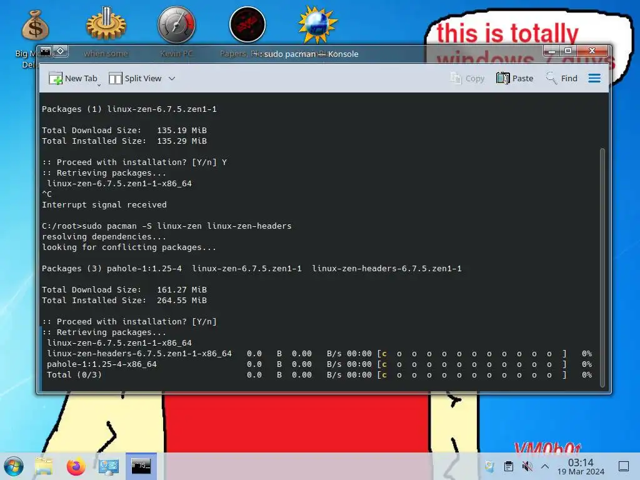Click the text 'Interrupt signal received'
The image size is (640, 480).
pos(104,204)
